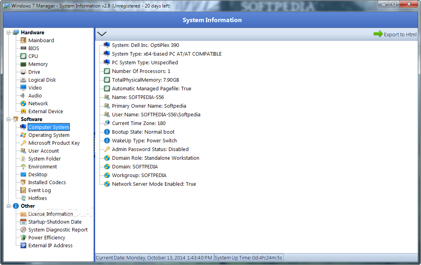Click the Event Log book icon
Image resolution: width=421 pixels, height=265 pixels.
23,190
